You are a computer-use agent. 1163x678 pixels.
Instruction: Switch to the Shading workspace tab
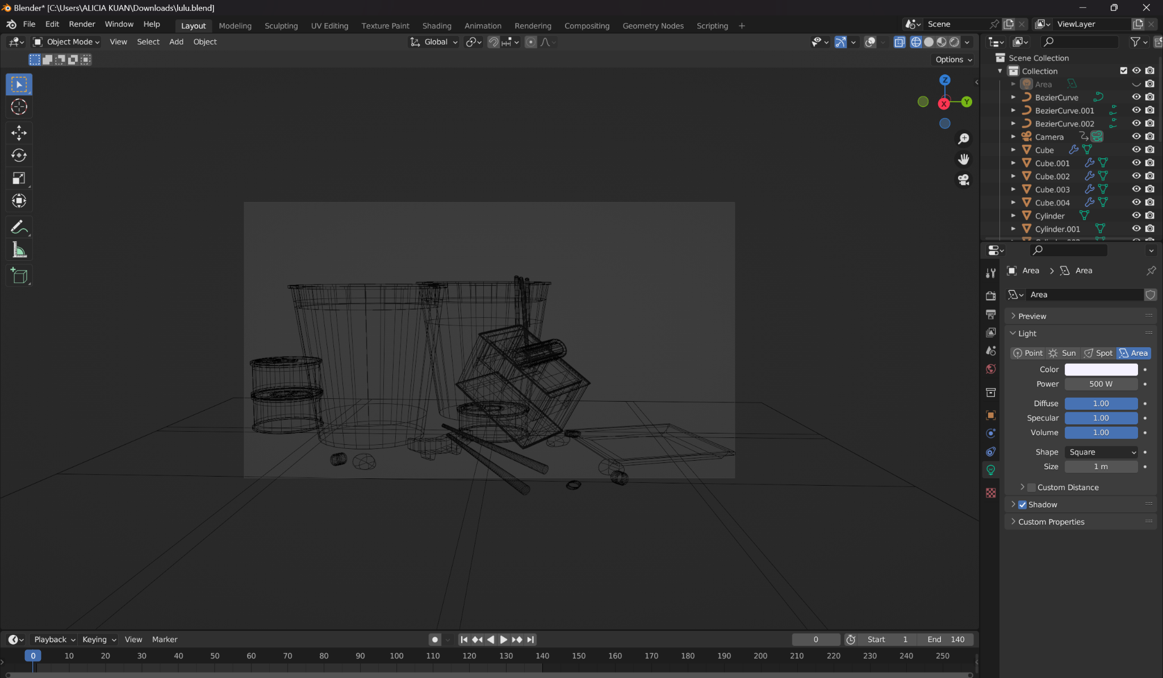click(x=437, y=26)
